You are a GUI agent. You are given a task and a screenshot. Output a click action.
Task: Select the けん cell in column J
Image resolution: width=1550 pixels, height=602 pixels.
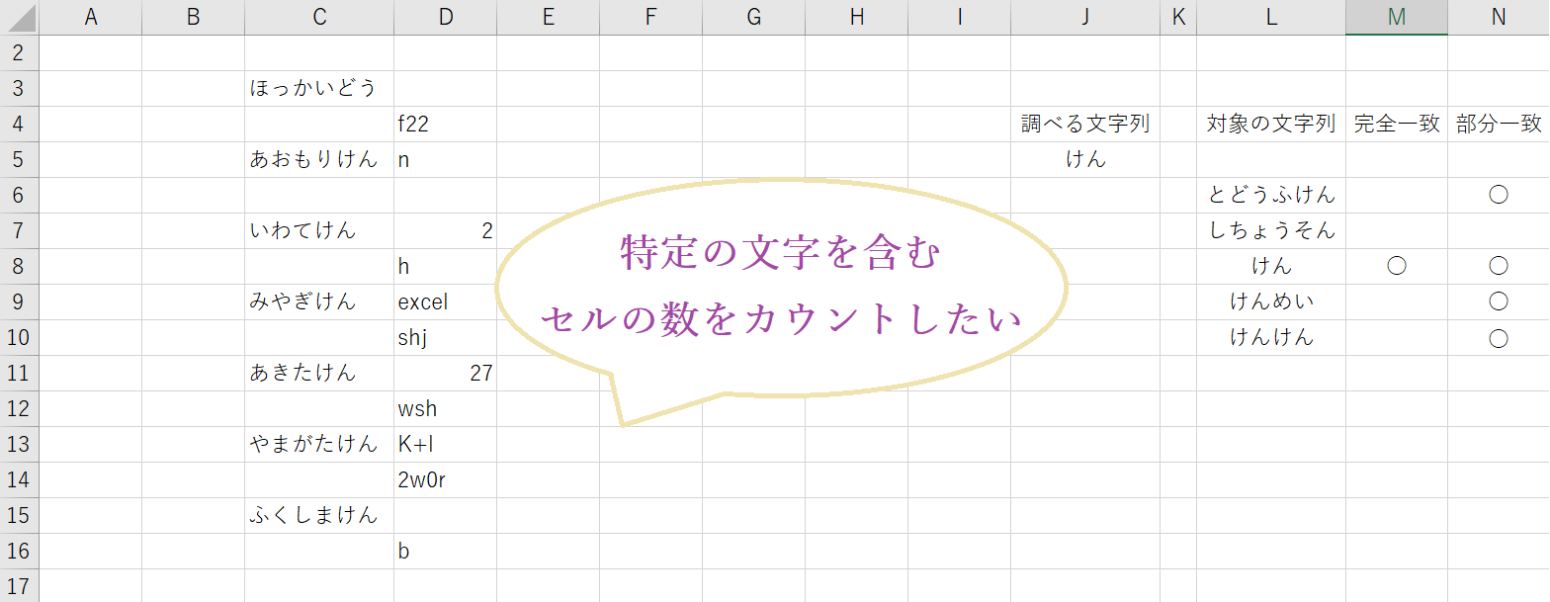[1084, 159]
